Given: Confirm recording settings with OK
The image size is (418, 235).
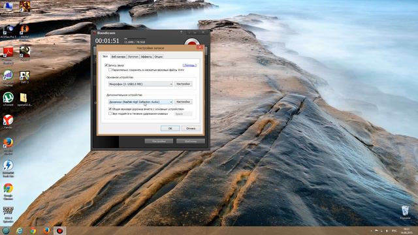Looking at the screenshot, I should [x=170, y=129].
